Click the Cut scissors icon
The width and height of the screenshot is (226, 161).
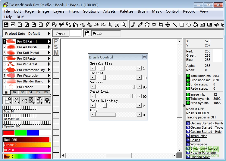click(x=61, y=25)
